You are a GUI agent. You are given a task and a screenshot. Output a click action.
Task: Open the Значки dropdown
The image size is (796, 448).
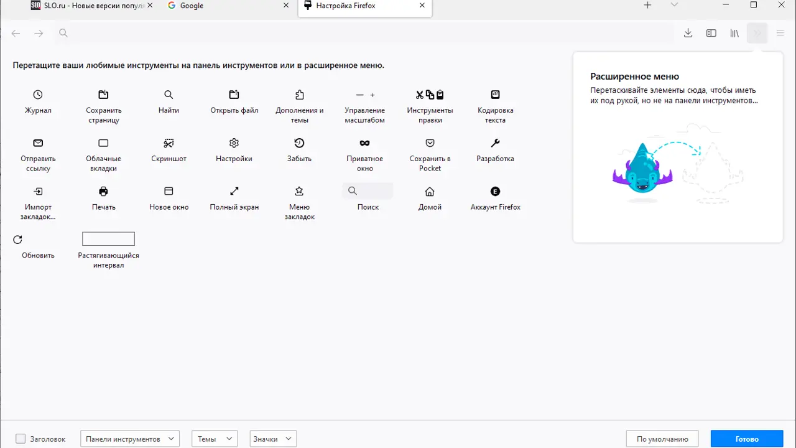[272, 439]
